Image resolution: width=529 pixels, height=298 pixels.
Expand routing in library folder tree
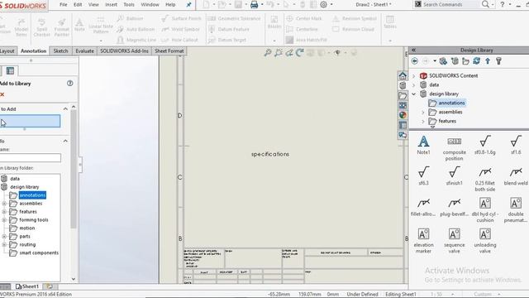click(x=4, y=245)
